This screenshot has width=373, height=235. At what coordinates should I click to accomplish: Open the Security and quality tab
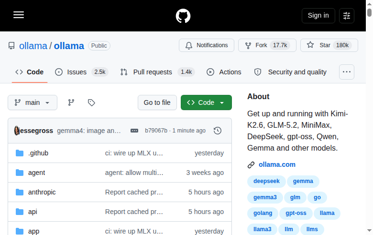pyautogui.click(x=290, y=72)
